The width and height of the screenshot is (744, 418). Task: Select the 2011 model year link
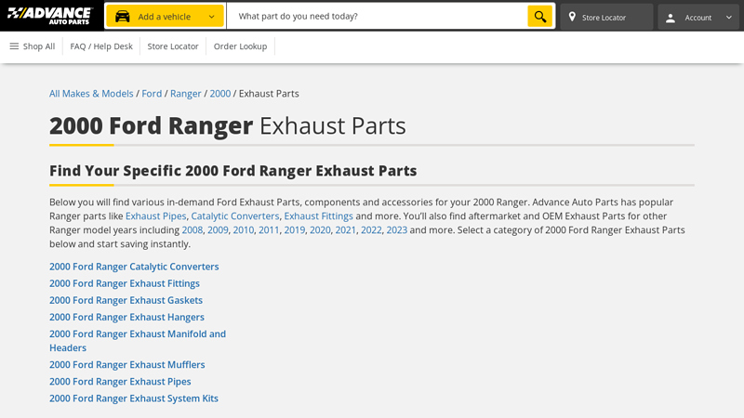[269, 229]
